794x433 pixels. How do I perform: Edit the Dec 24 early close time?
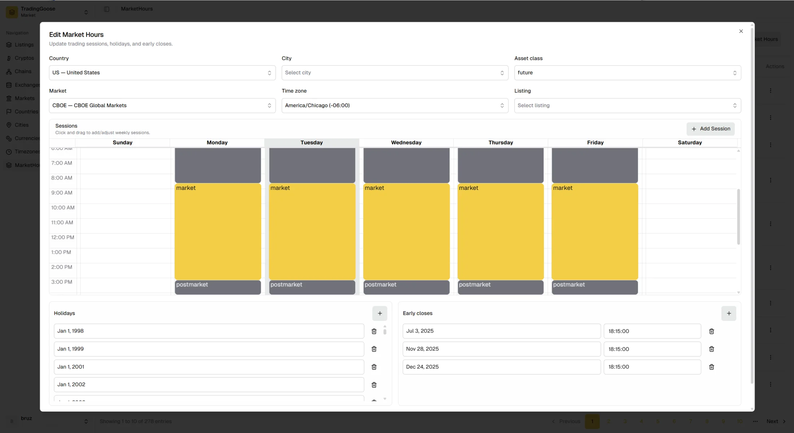pyautogui.click(x=652, y=367)
